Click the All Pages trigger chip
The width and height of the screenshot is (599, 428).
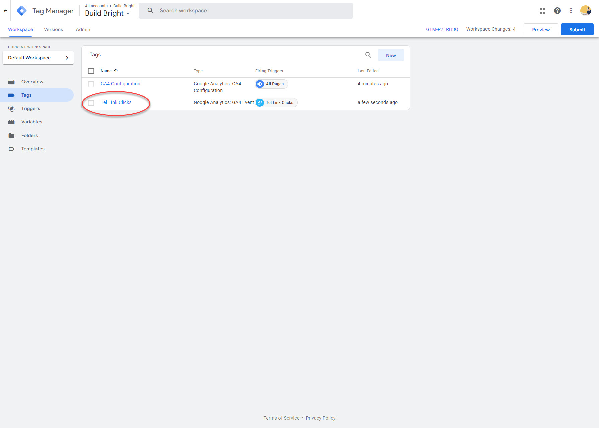tap(272, 84)
